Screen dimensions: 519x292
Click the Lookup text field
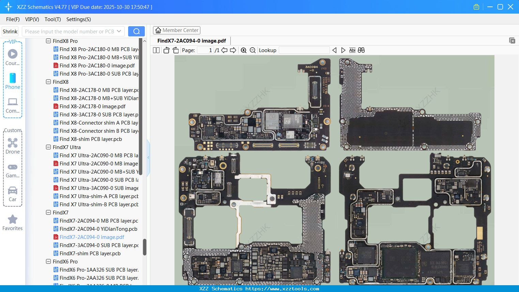click(304, 50)
